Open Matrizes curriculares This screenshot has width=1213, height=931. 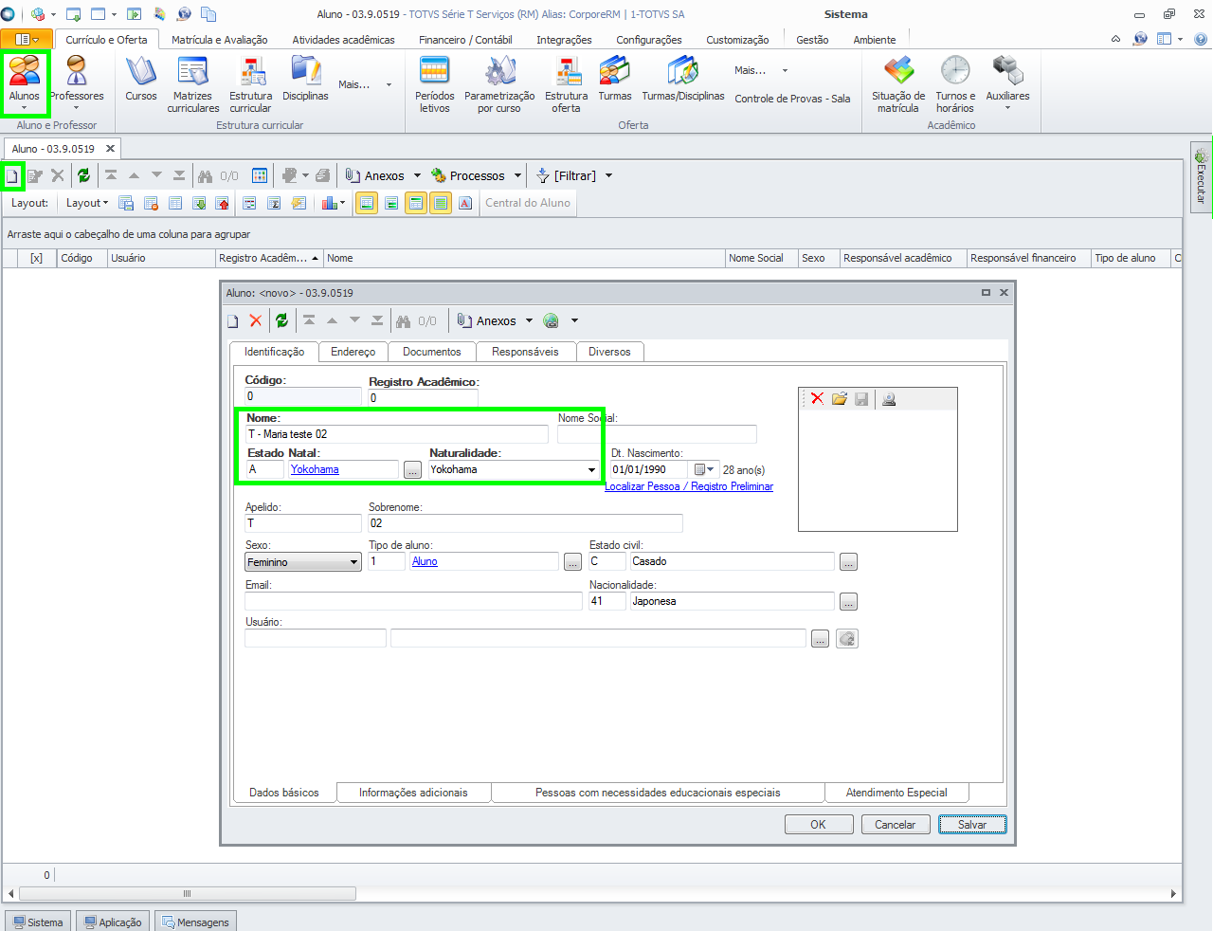point(192,84)
